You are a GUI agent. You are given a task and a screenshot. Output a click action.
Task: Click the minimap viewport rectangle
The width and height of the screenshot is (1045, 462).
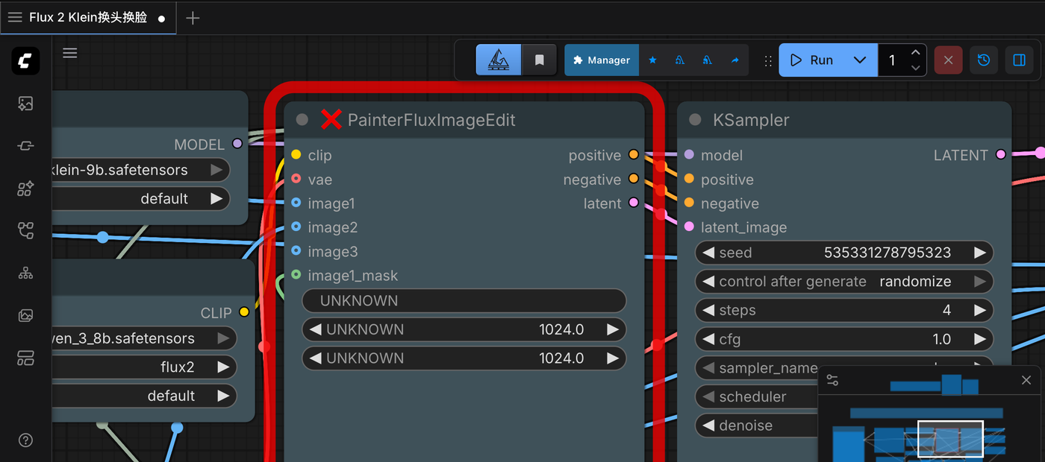[950, 439]
